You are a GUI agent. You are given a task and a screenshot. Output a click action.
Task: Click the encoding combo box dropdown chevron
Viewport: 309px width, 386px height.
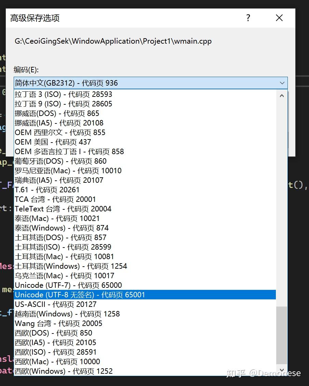point(282,83)
